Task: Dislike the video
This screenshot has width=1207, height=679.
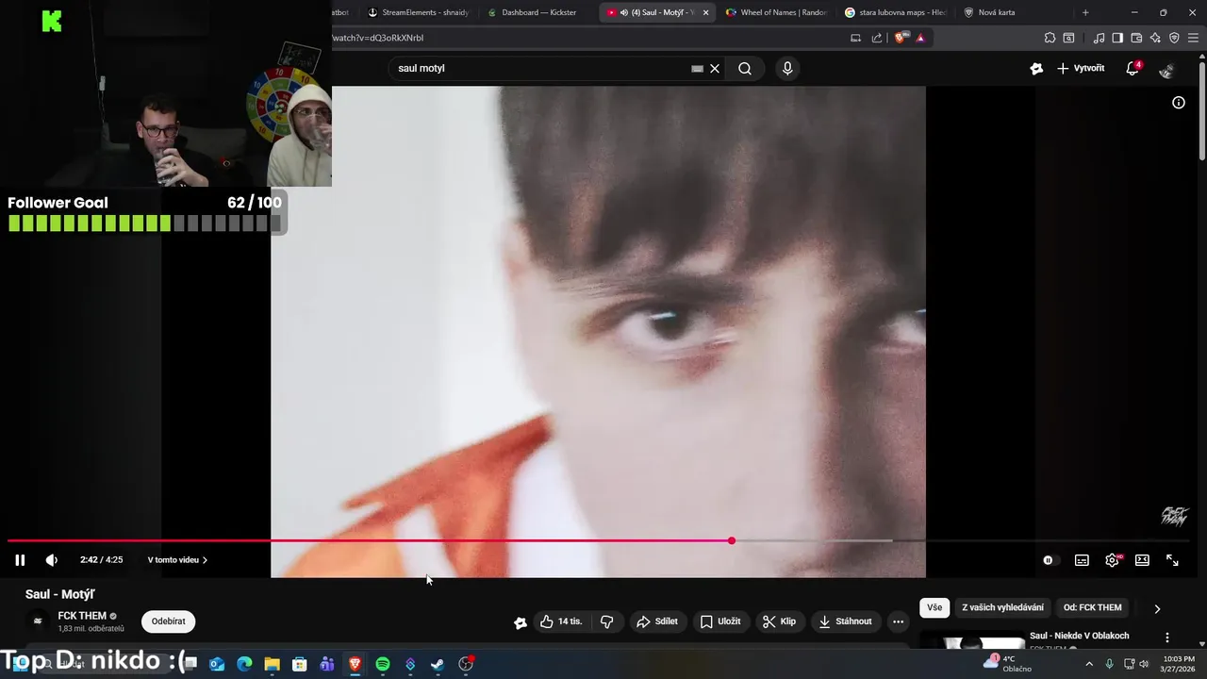Action: 607,621
